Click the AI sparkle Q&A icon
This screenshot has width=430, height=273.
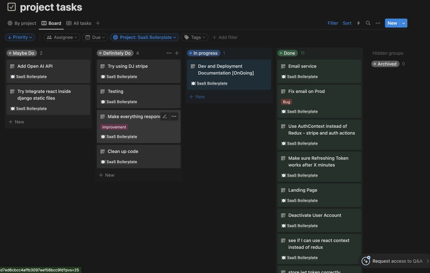pyautogui.click(x=365, y=261)
